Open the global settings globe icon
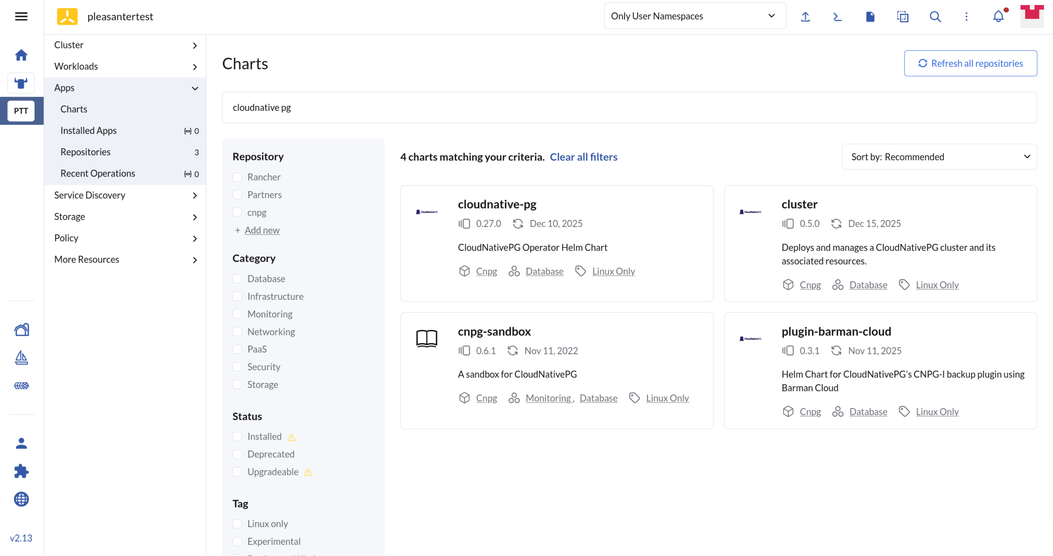Image resolution: width=1053 pixels, height=556 pixels. [x=21, y=499]
